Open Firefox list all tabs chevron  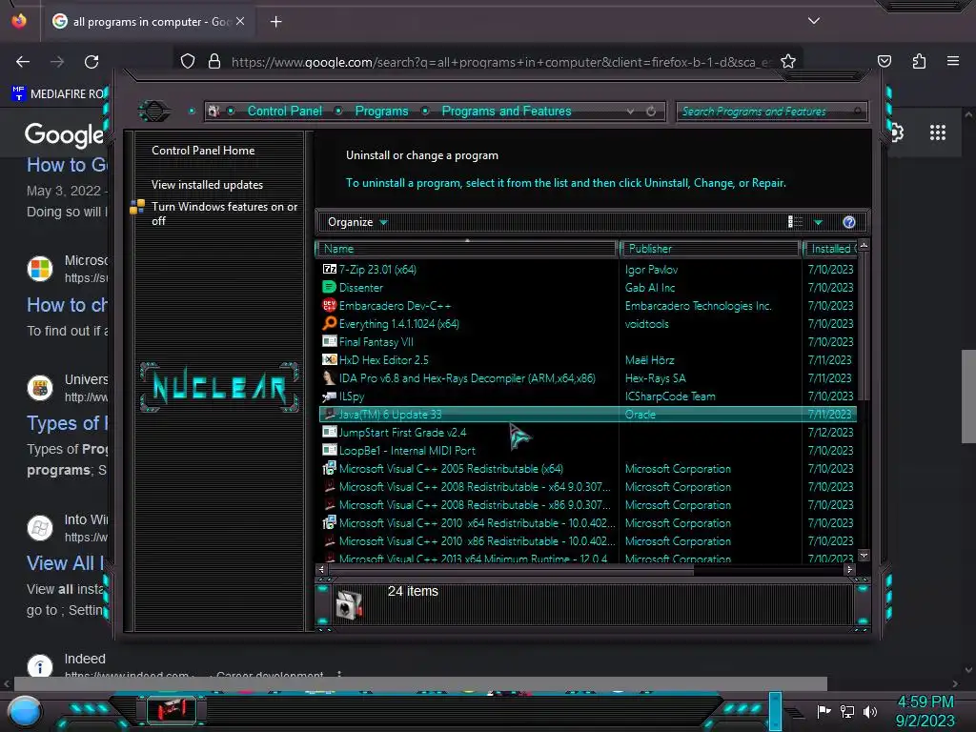coord(814,21)
